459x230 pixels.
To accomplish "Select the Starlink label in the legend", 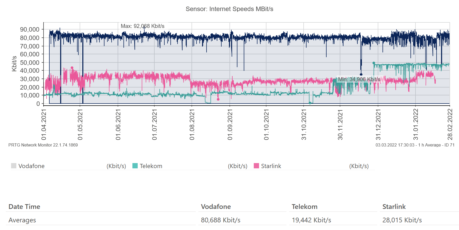I will pos(271,166).
